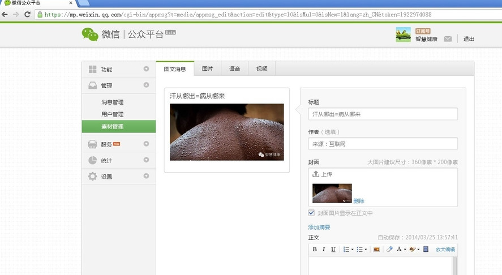Go forward with the browser forward arrow

click(16, 14)
